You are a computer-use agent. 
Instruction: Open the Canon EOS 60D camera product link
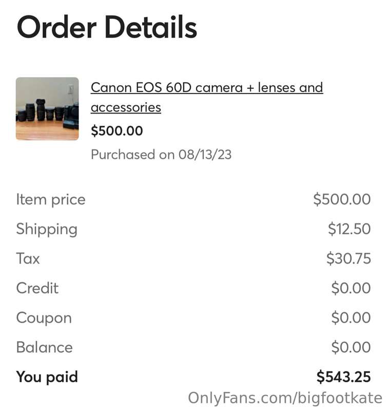pos(207,97)
